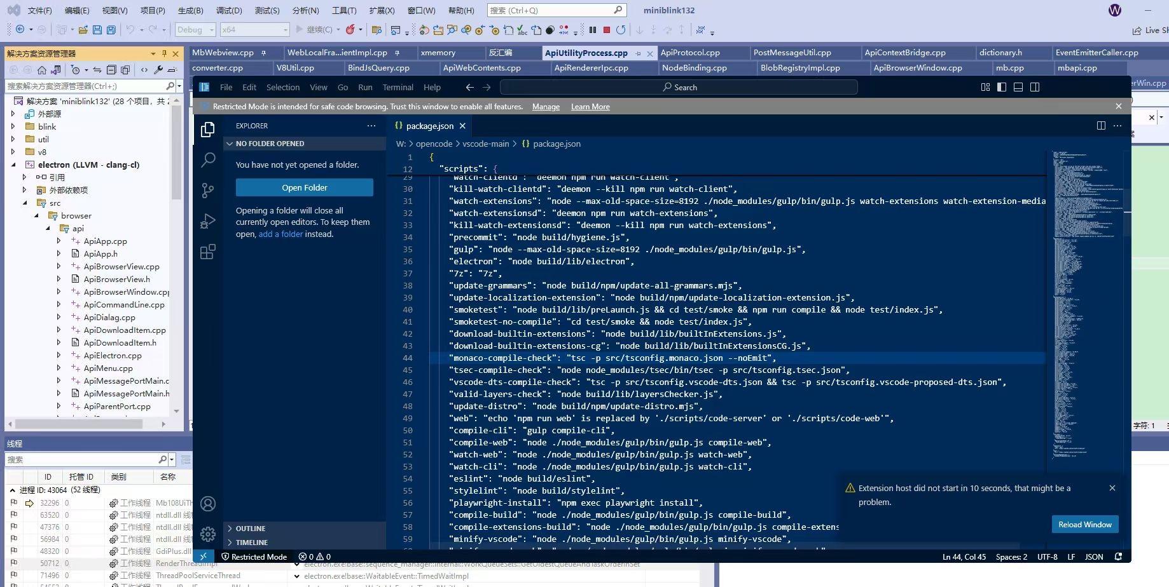Toggle the Primary Side Bar in VS Code

click(1002, 87)
